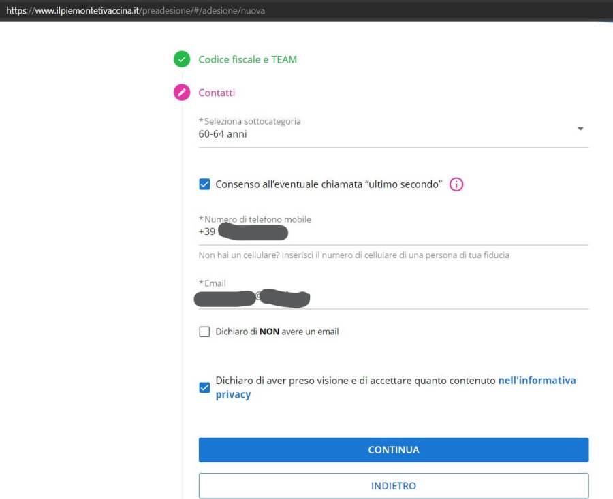Click the "Seleziona sottocategoria" field label
613x499 pixels.
coord(251,121)
